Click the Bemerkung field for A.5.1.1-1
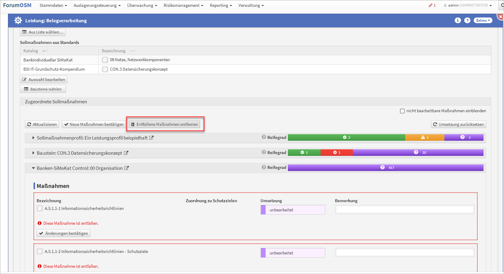The width and height of the screenshot is (504, 274). tap(405, 210)
